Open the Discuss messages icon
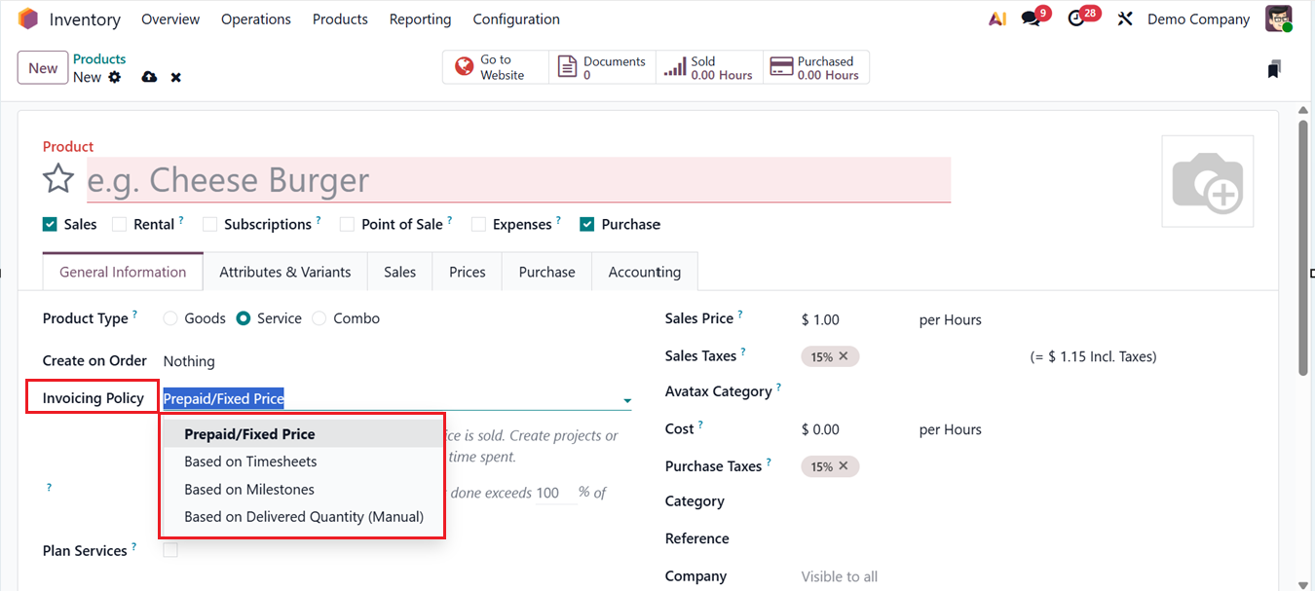 click(x=1028, y=18)
